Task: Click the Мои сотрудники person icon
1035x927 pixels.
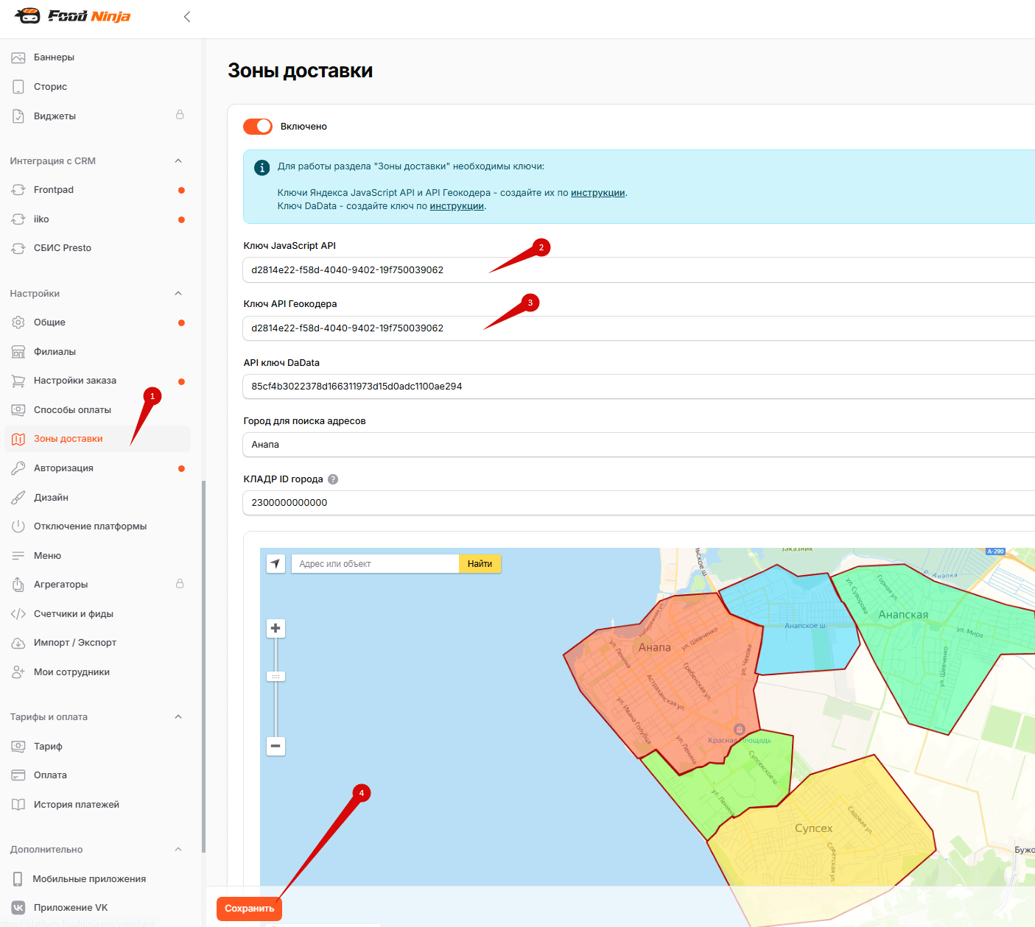Action: tap(18, 672)
